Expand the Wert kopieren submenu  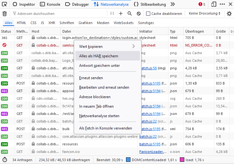click(107, 47)
